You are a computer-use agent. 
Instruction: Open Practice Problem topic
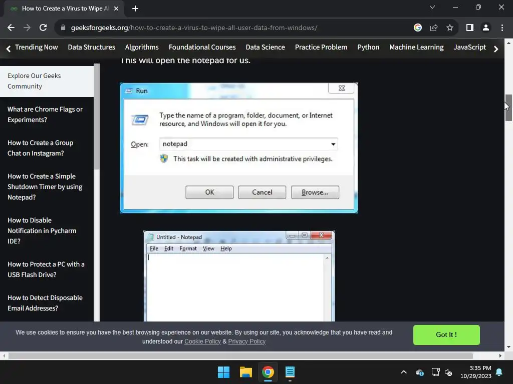(321, 47)
